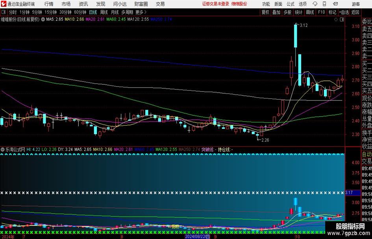Click the MA10: 2.66 label on main chart
This screenshot has height=239, width=372.
coord(74,19)
